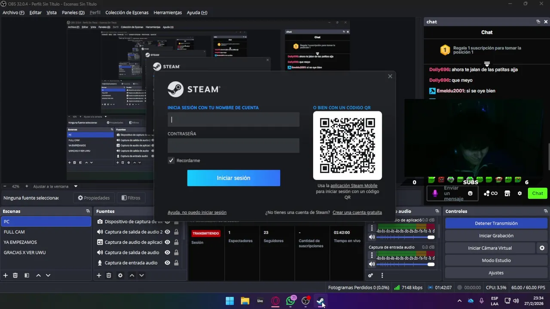Viewport: 550px width, 309px height.
Task: Open advanced audio properties gears icon in mixer
Action: (370, 276)
